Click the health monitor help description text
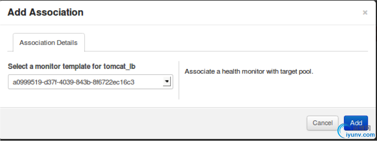Image resolution: width=377 pixels, height=141 pixels. click(249, 72)
